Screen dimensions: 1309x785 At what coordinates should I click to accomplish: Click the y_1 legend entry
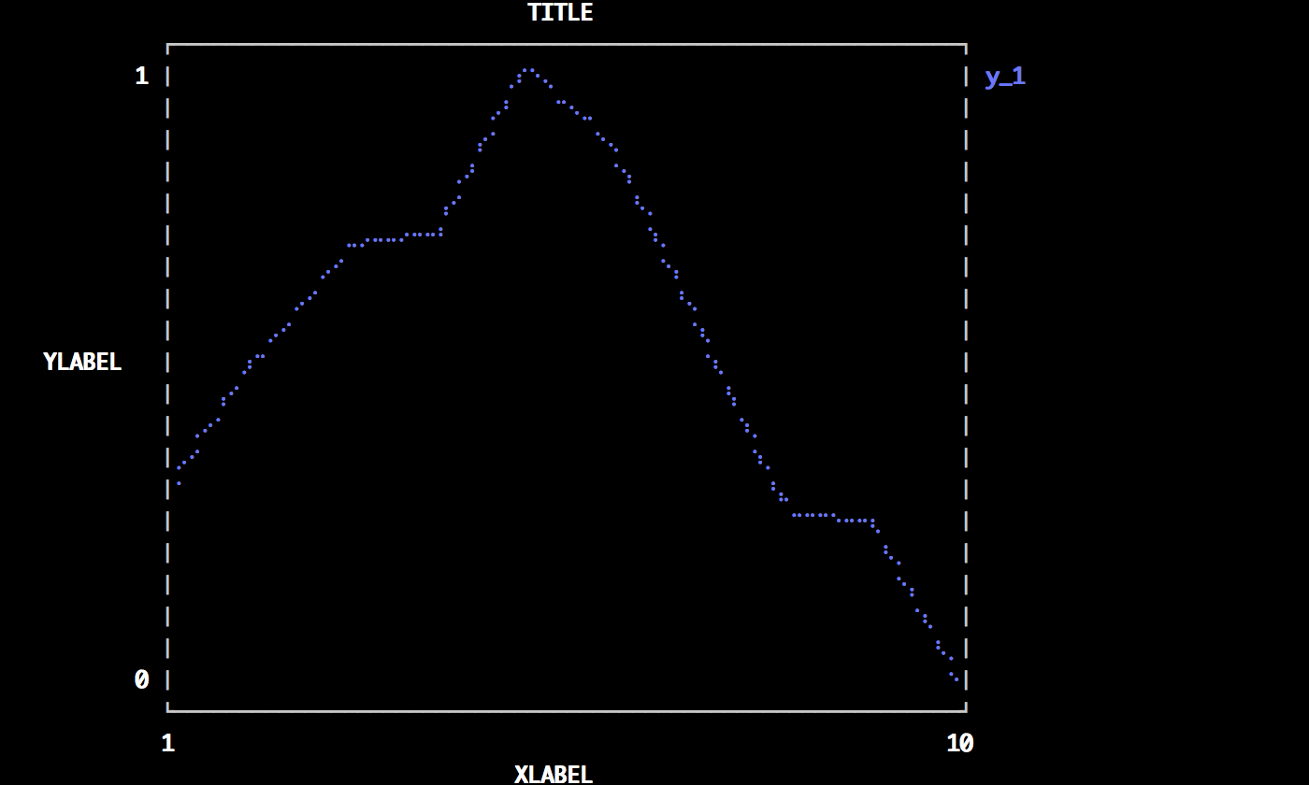pos(1005,77)
